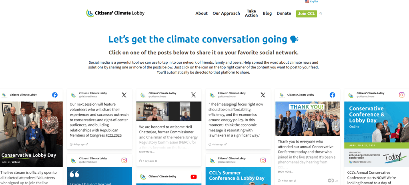Click Instagram icon on Conservative Conference Online post
Viewport: 409px width, 185px height.
(401, 95)
